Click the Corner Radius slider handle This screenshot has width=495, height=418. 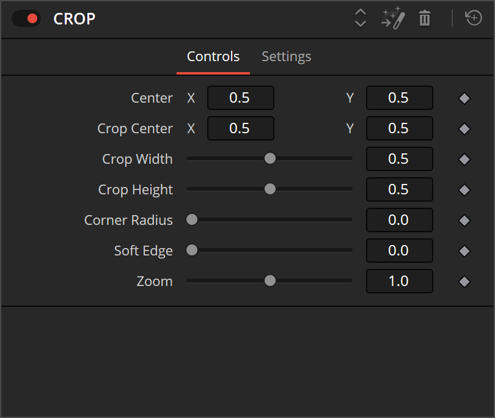(x=192, y=220)
